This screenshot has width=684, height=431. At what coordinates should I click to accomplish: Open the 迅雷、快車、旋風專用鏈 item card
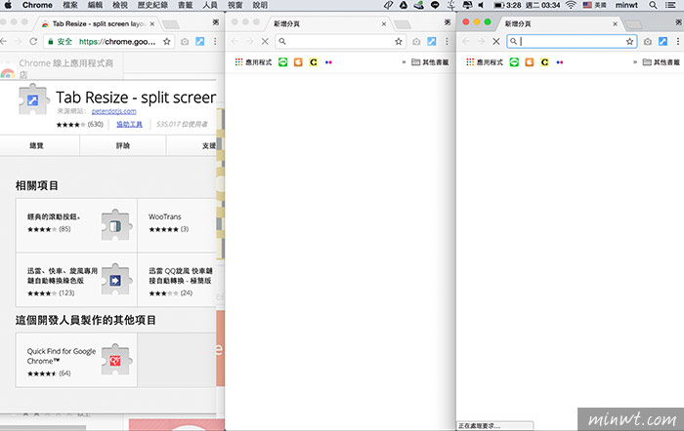(77, 280)
